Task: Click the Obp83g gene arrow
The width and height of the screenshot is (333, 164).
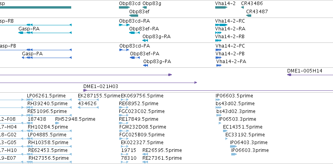Action: coord(145,7)
